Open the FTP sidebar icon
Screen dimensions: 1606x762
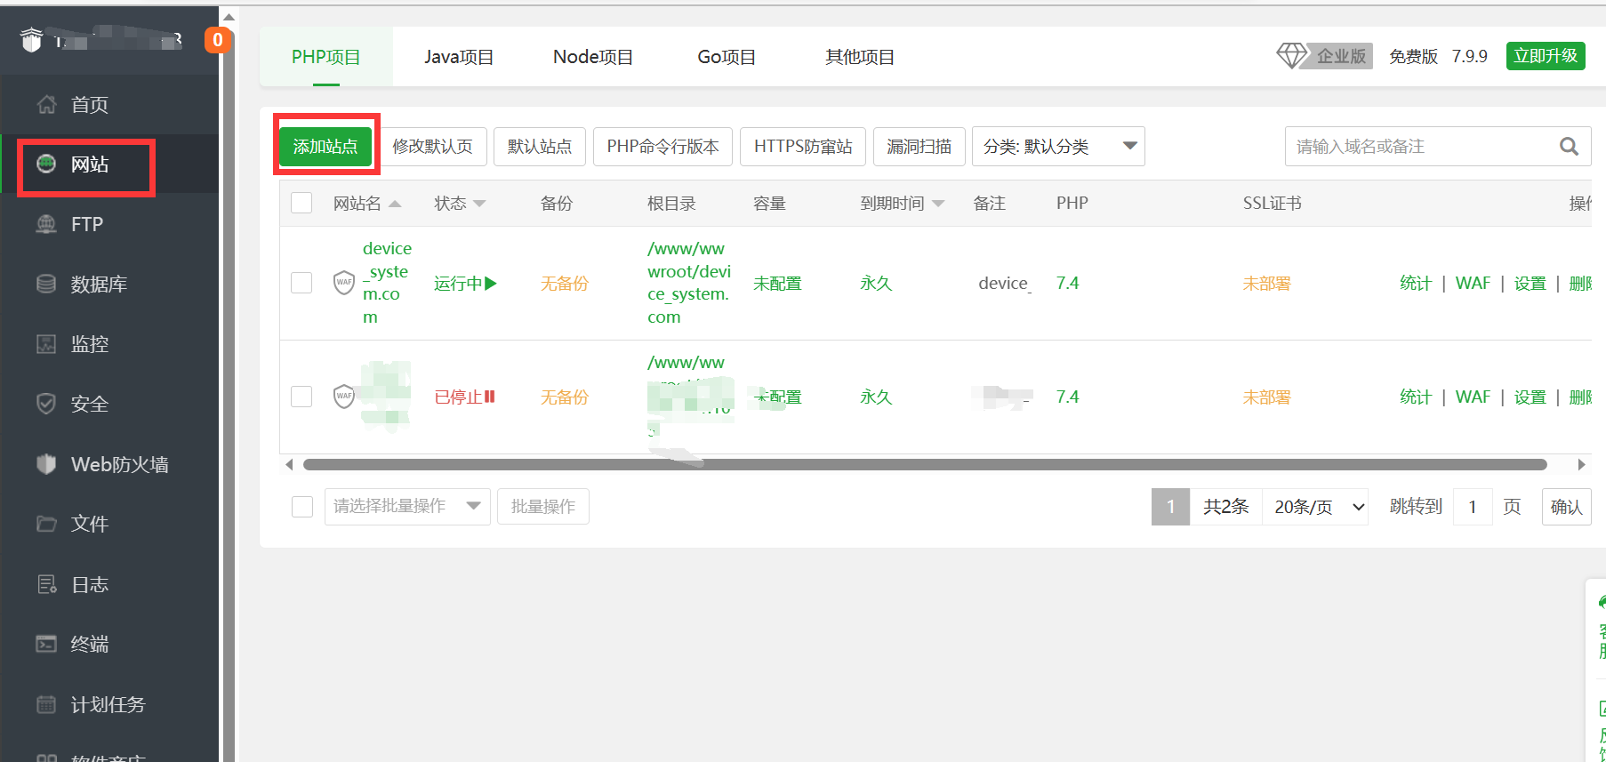coord(46,224)
